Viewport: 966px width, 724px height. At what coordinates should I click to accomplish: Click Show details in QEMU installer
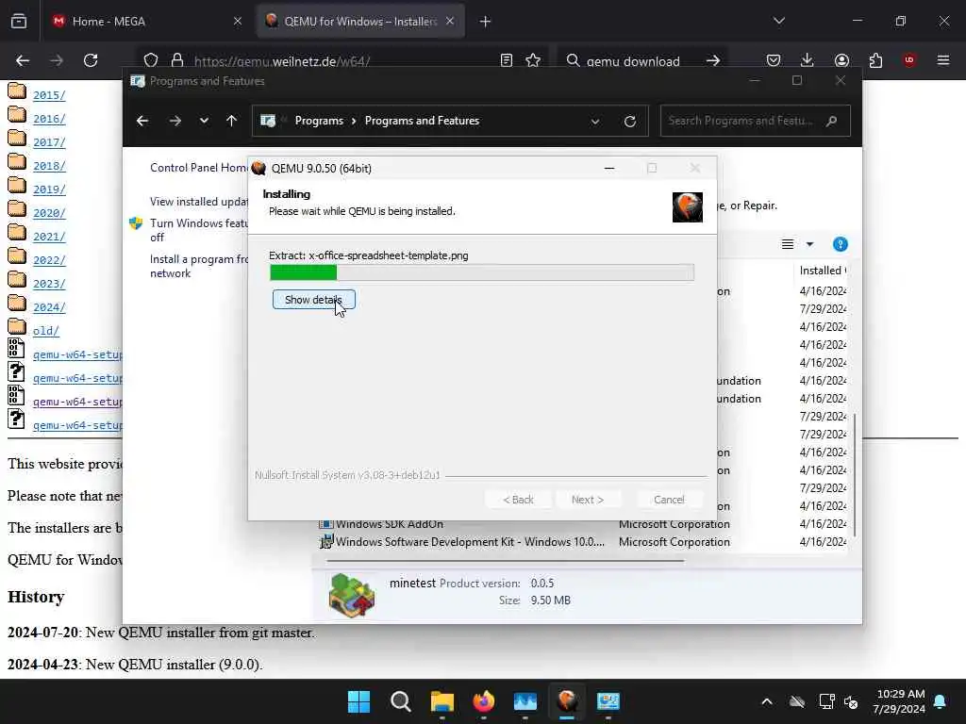tap(313, 300)
